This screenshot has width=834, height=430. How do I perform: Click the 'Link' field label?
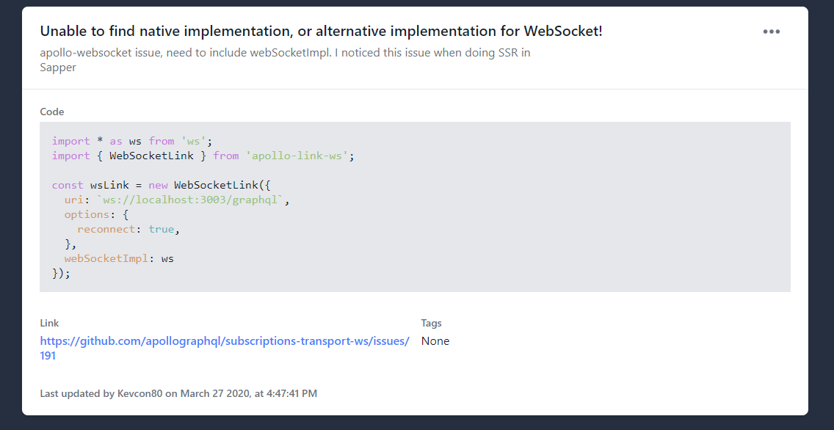[x=49, y=323]
